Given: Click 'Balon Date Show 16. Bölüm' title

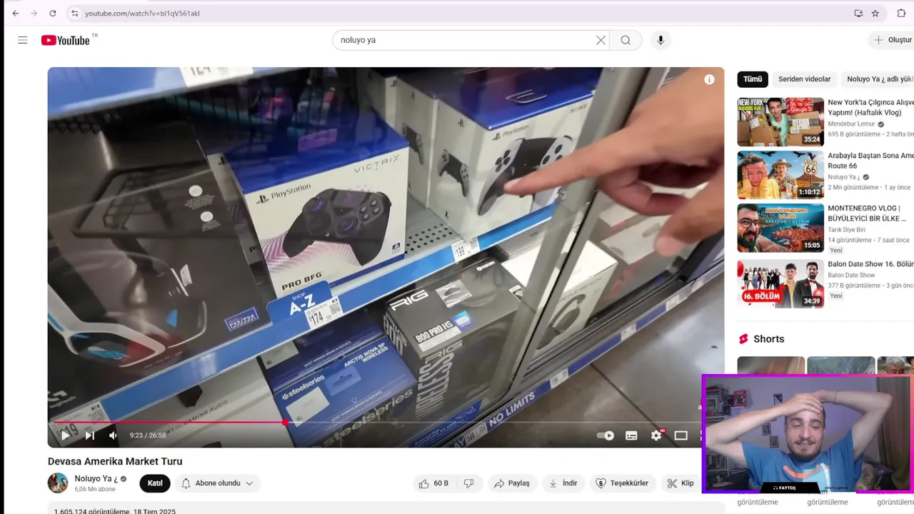Looking at the screenshot, I should coord(870,264).
